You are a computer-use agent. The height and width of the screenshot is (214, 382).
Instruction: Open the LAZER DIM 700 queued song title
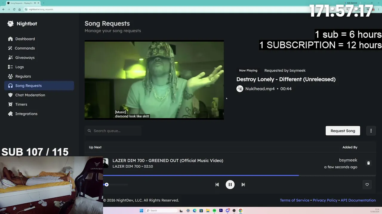(168, 160)
